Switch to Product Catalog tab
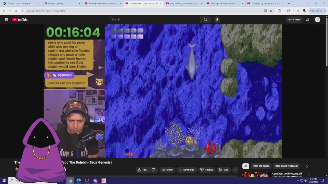Screen dimensions: 328x184 [62, 4]
